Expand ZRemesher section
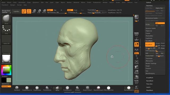The height and width of the screenshot is (95, 170). click(x=149, y=61)
